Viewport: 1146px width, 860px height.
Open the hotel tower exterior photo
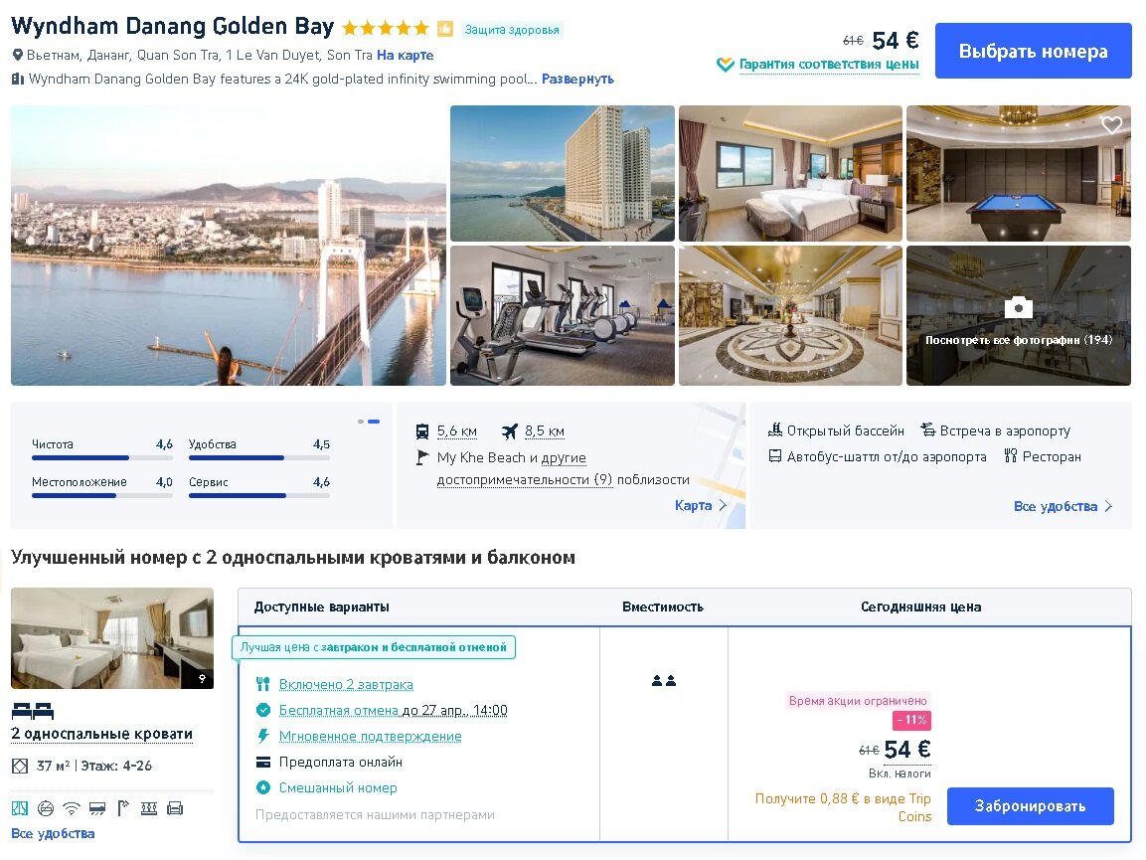[x=562, y=173]
